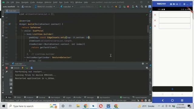Viewport: 194px width, 109px height.
Task: Open the greyed-out target device dropdown
Action: tap(87, 7)
